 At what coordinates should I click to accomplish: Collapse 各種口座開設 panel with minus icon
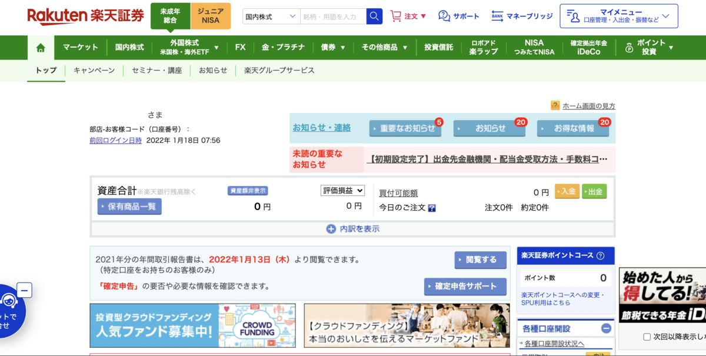point(606,328)
